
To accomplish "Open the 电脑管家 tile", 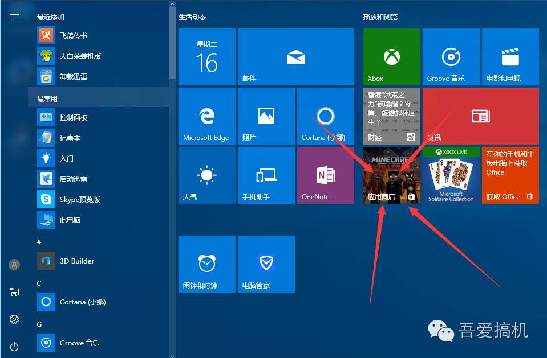I will [x=266, y=264].
